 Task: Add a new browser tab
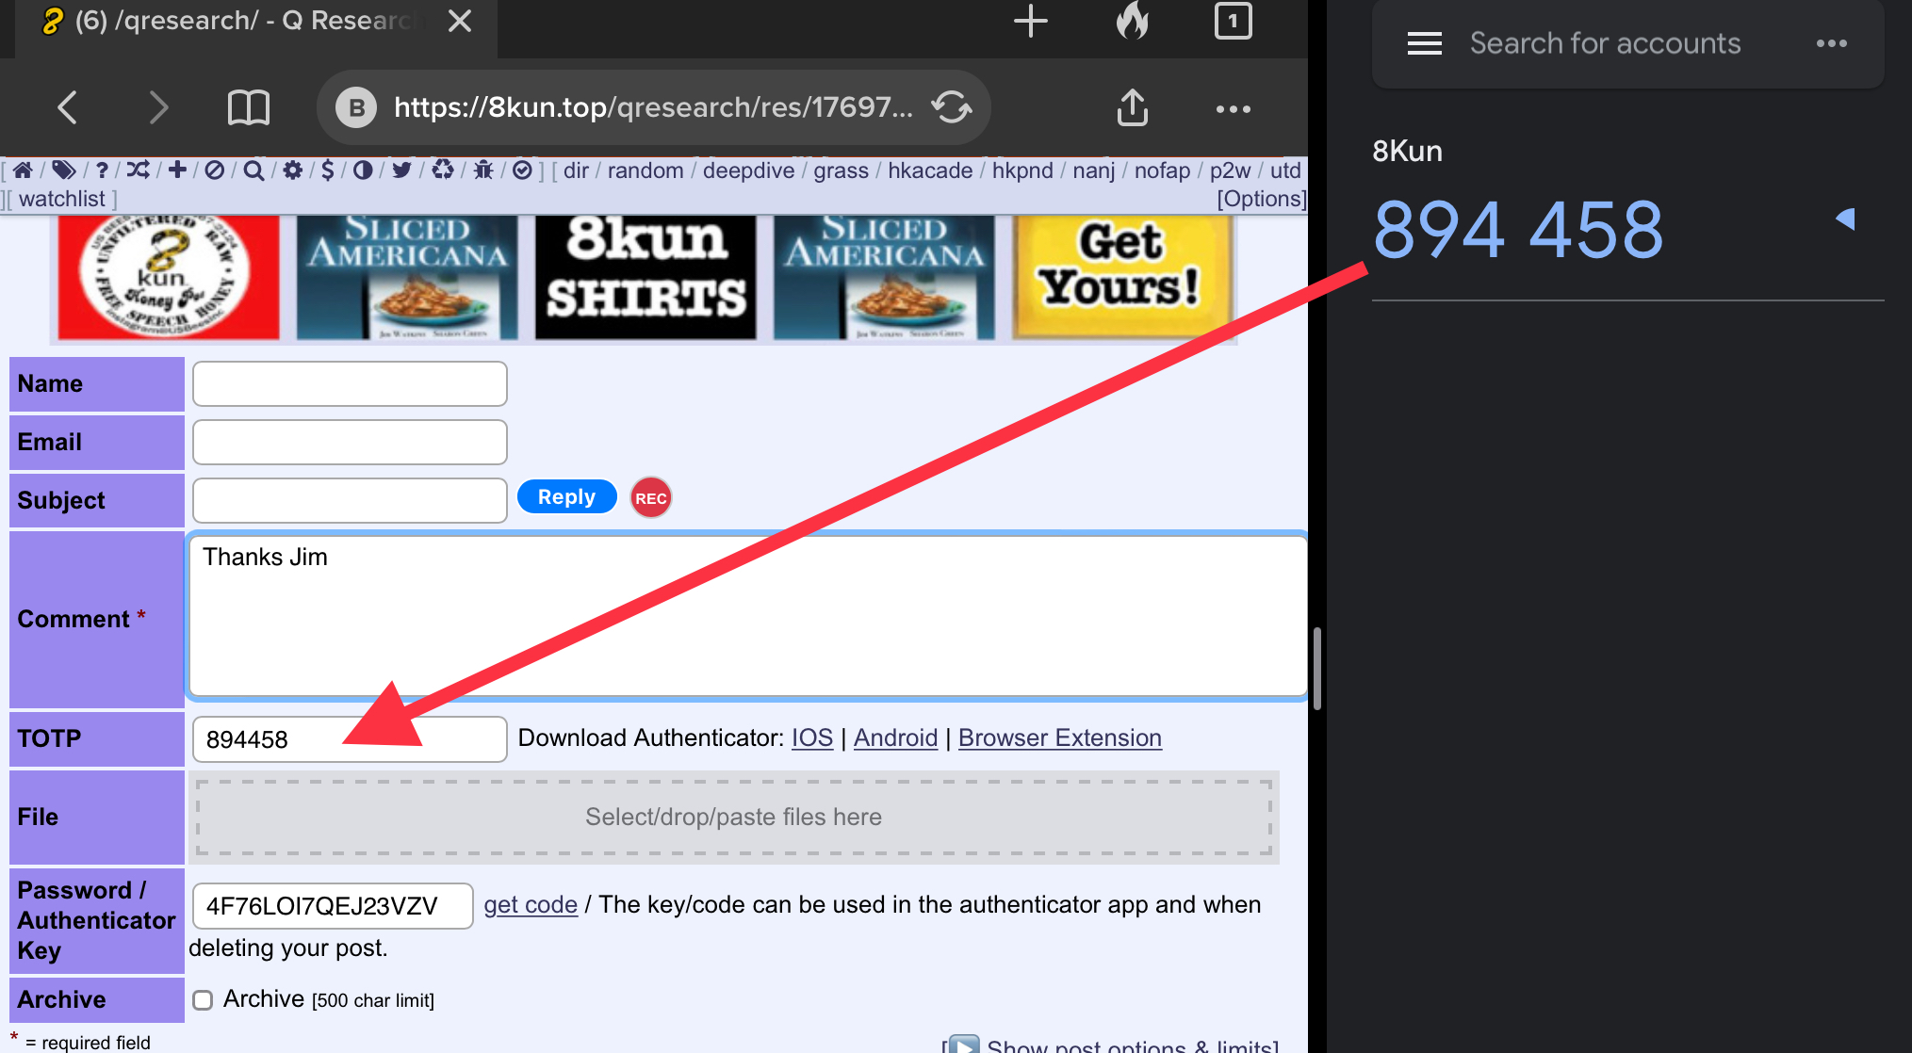coord(1031,21)
